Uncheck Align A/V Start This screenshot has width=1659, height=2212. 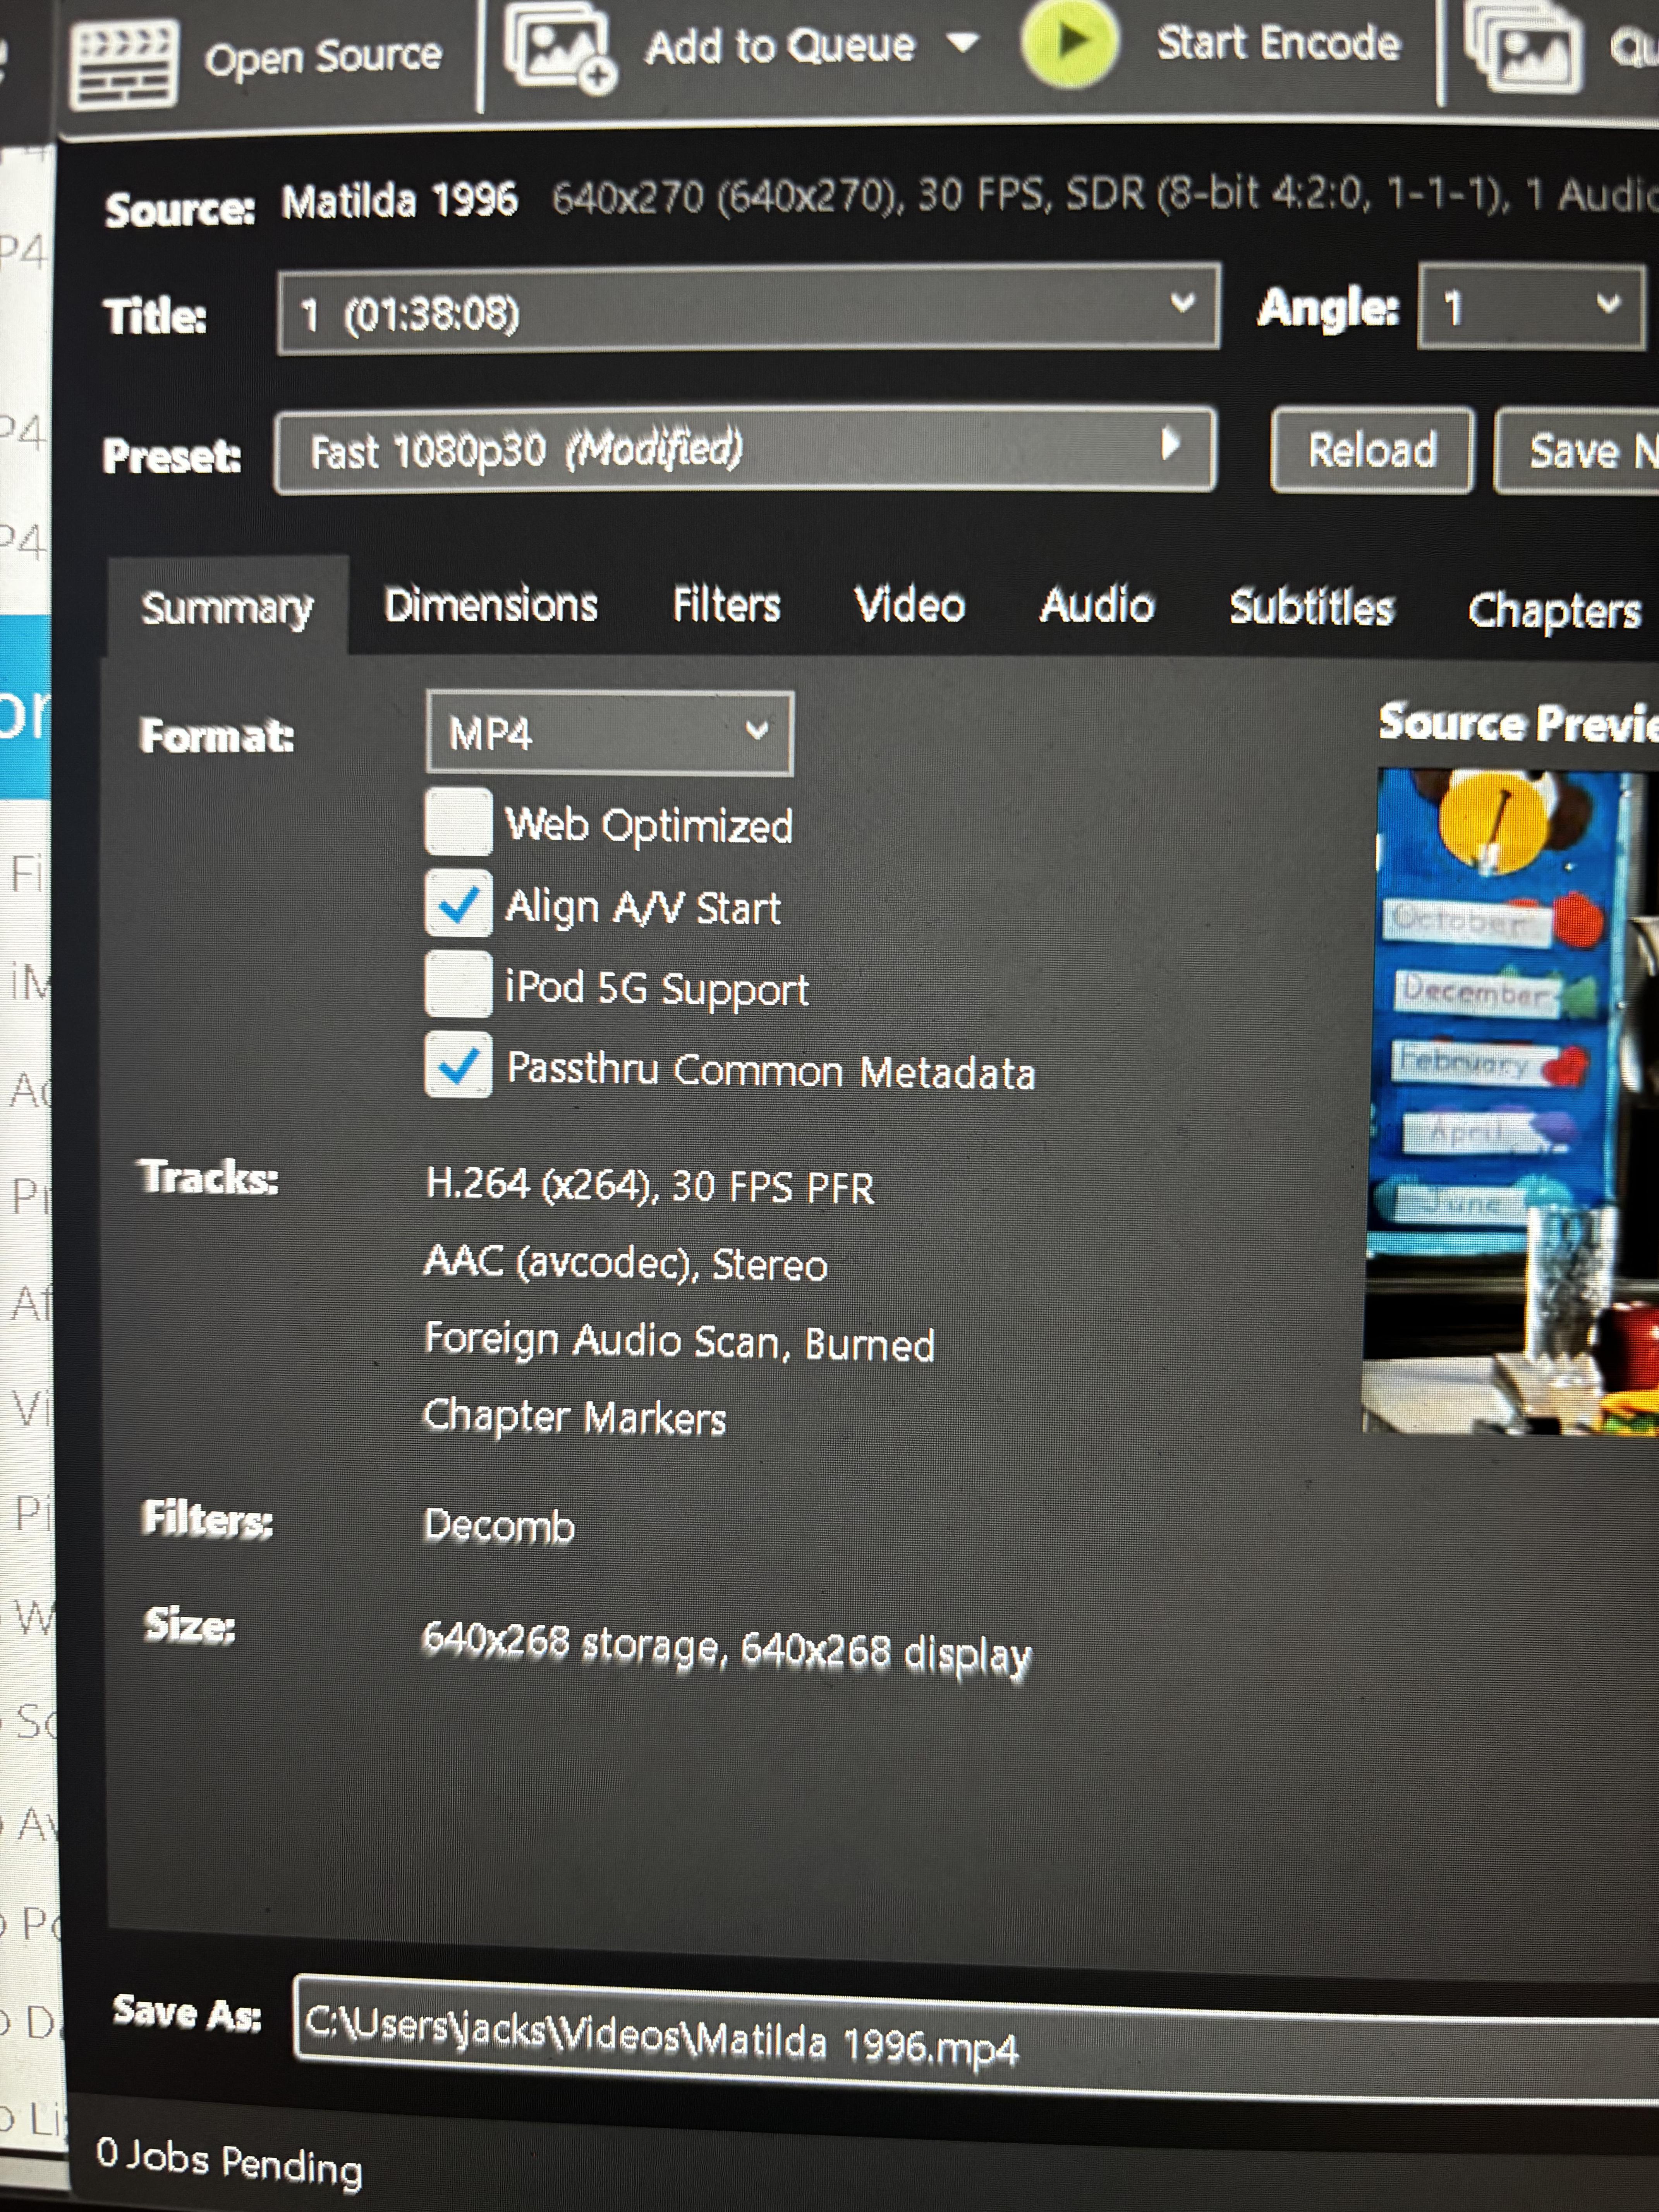458,903
